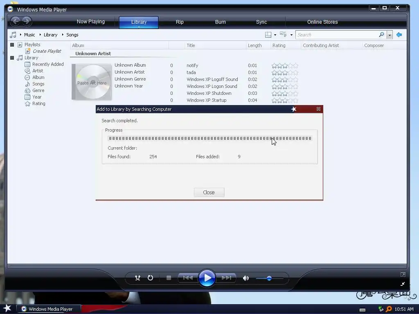Open the search box dropdown arrow
The width and height of the screenshot is (419, 314).
[x=390, y=35]
